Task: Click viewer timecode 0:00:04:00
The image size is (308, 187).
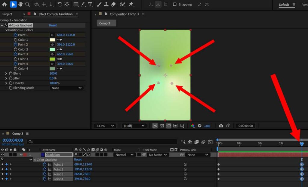Action: (x=245, y=126)
